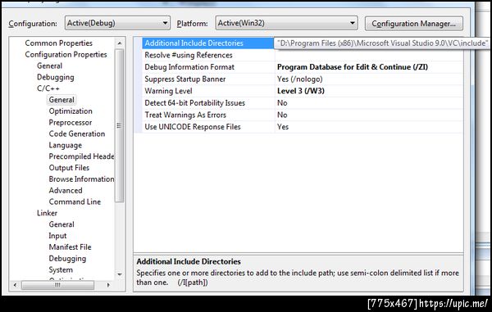Open the Advanced page under C/C++

point(66,191)
